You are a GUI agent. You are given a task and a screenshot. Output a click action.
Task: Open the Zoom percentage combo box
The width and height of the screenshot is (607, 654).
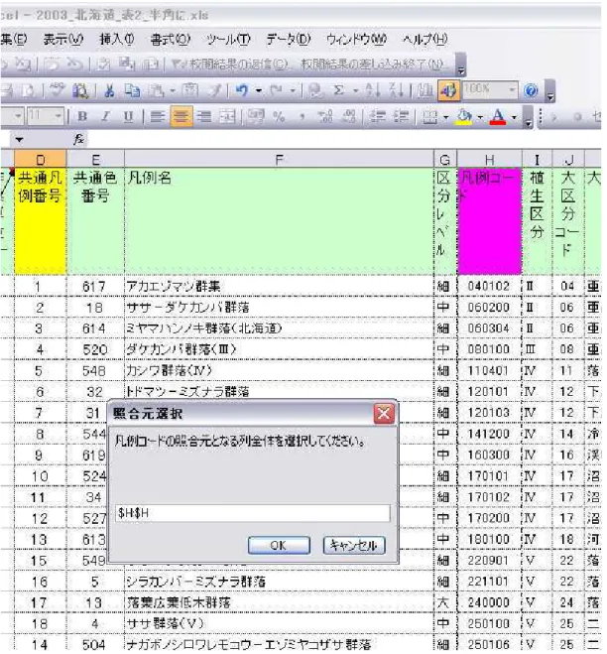(x=490, y=89)
